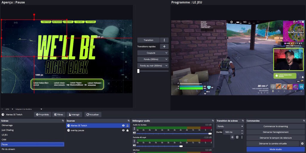Open virtual camera settings gear
Screen dimensions: 306x153
coord(302,143)
